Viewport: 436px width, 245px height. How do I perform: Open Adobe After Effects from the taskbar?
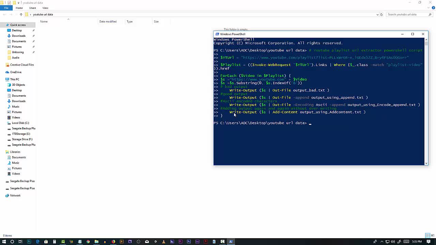click(197, 242)
